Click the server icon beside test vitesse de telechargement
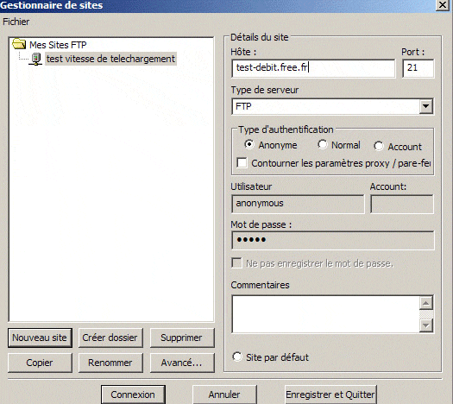453x404 pixels. [x=36, y=59]
